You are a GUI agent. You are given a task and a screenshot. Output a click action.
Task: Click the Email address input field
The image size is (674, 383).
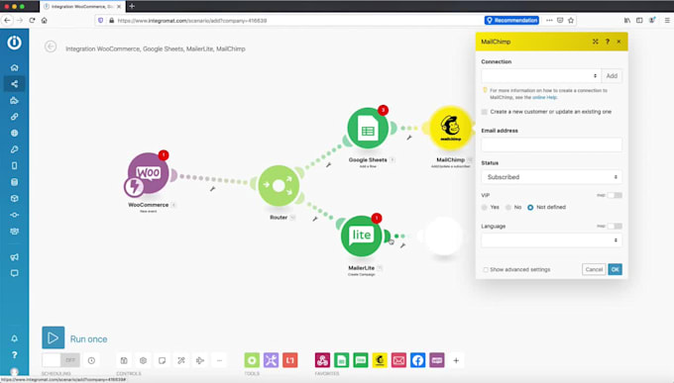click(551, 144)
